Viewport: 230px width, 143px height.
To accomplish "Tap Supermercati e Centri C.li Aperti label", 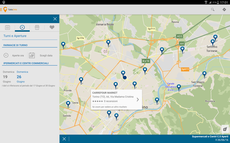I will tap(210, 137).
